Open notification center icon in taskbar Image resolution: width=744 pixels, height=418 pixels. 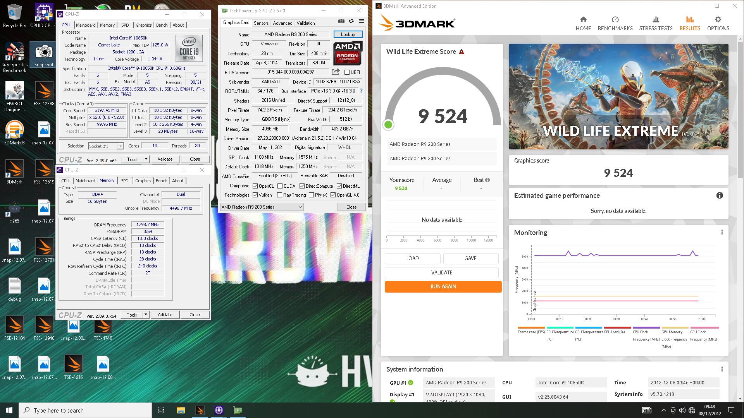point(731,410)
